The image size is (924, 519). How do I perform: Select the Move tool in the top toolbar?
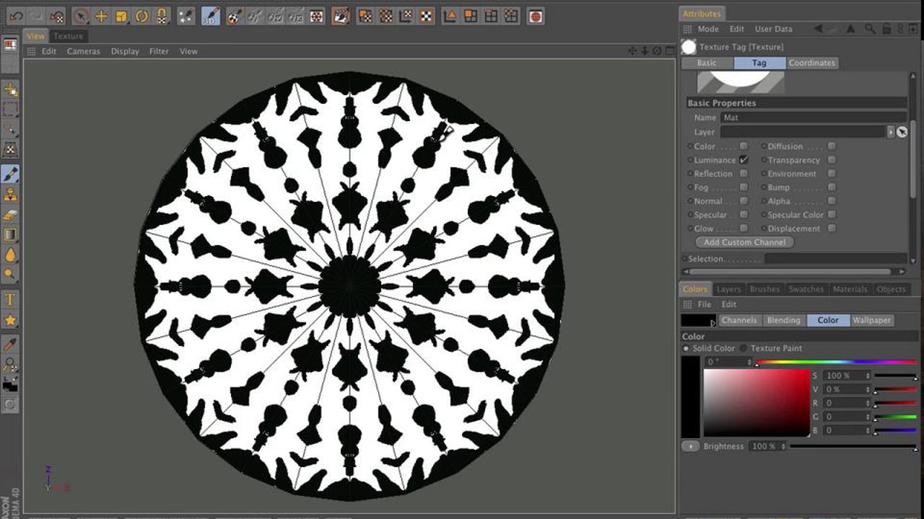(101, 16)
